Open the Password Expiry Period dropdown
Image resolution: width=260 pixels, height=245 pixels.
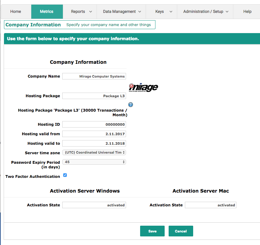[x=94, y=162]
